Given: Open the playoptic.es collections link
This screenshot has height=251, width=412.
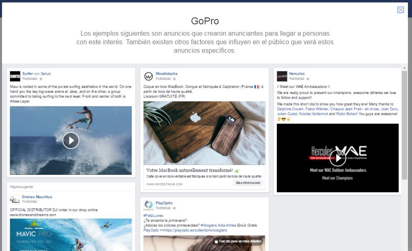Looking at the screenshot, I should [195, 230].
